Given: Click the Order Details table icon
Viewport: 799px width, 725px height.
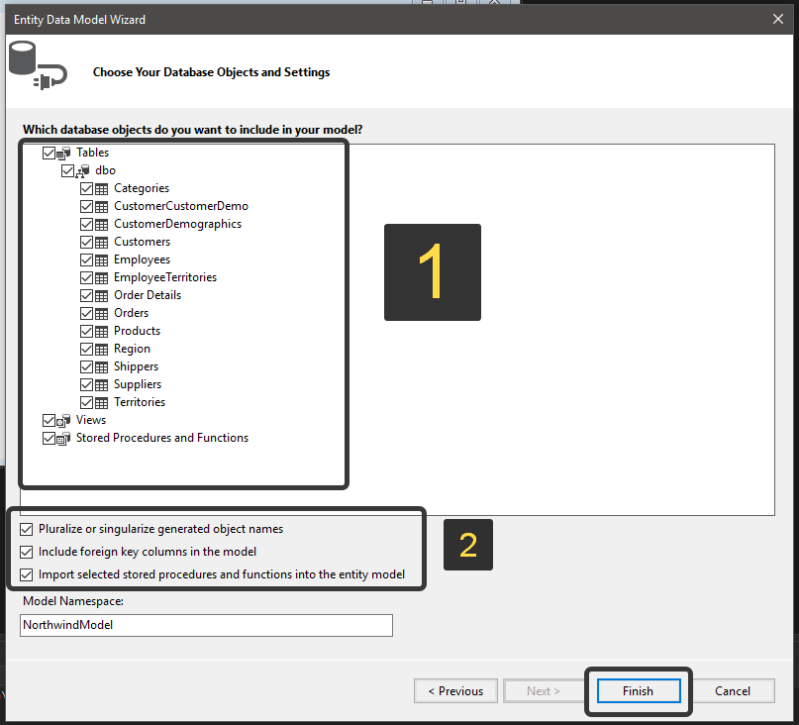Looking at the screenshot, I should 101,296.
